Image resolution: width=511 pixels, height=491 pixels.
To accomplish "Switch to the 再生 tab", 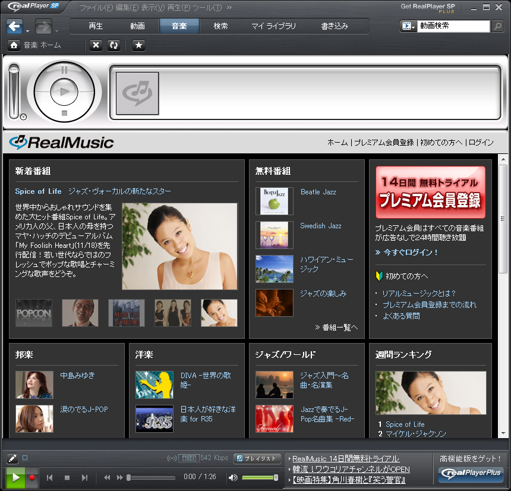I will tap(96, 26).
